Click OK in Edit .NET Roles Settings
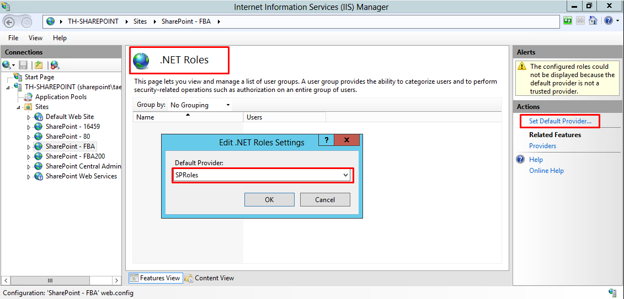The image size is (624, 299). coord(269,200)
